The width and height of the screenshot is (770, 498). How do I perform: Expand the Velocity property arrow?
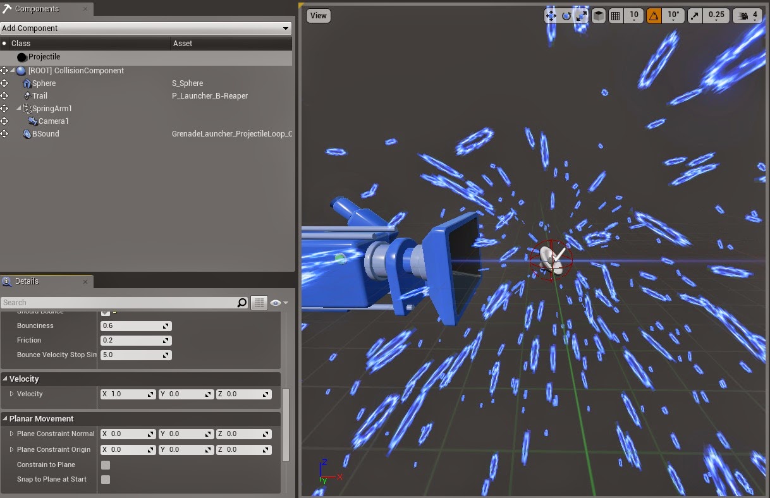click(11, 394)
